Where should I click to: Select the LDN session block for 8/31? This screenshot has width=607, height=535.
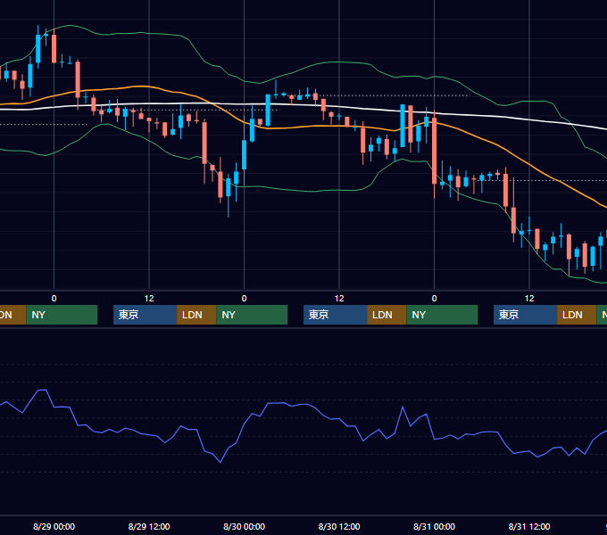pos(577,315)
